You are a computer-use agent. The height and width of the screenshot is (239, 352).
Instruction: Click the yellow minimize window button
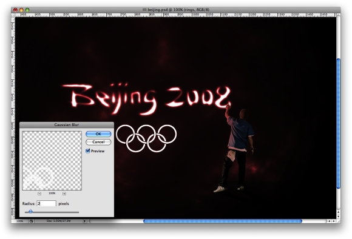click(x=21, y=10)
